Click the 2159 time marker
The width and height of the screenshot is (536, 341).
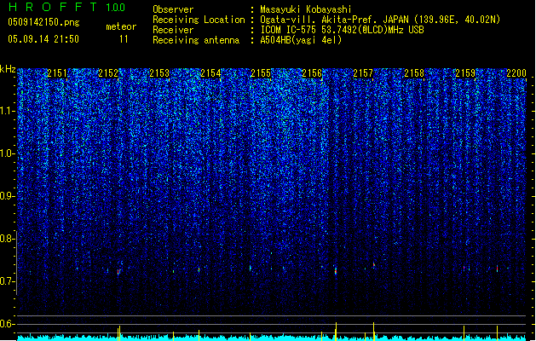(x=465, y=73)
